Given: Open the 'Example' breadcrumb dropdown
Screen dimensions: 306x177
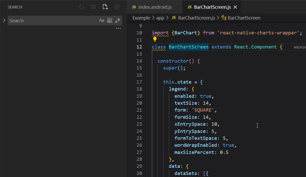Looking at the screenshot, I should tap(141, 18).
